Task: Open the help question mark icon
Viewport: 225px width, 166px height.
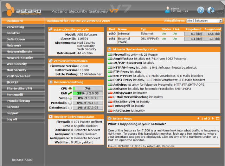Action: [x=200, y=10]
